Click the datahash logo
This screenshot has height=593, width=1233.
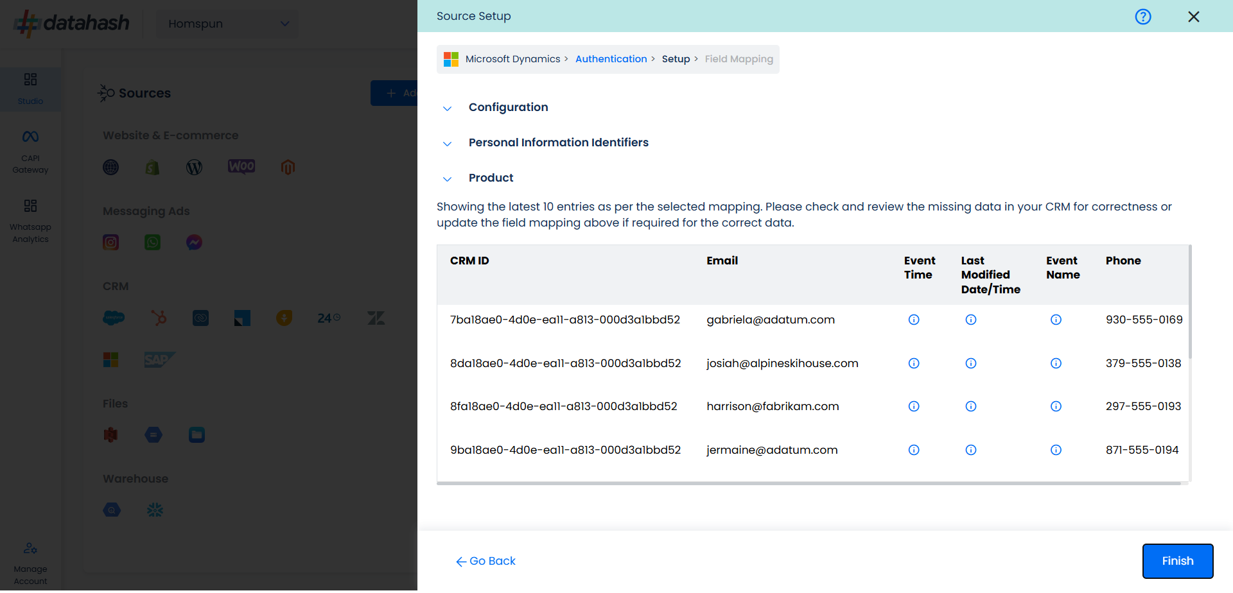pos(72,23)
